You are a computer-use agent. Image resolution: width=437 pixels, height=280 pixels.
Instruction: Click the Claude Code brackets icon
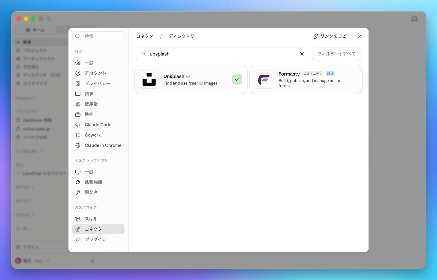tap(78, 125)
